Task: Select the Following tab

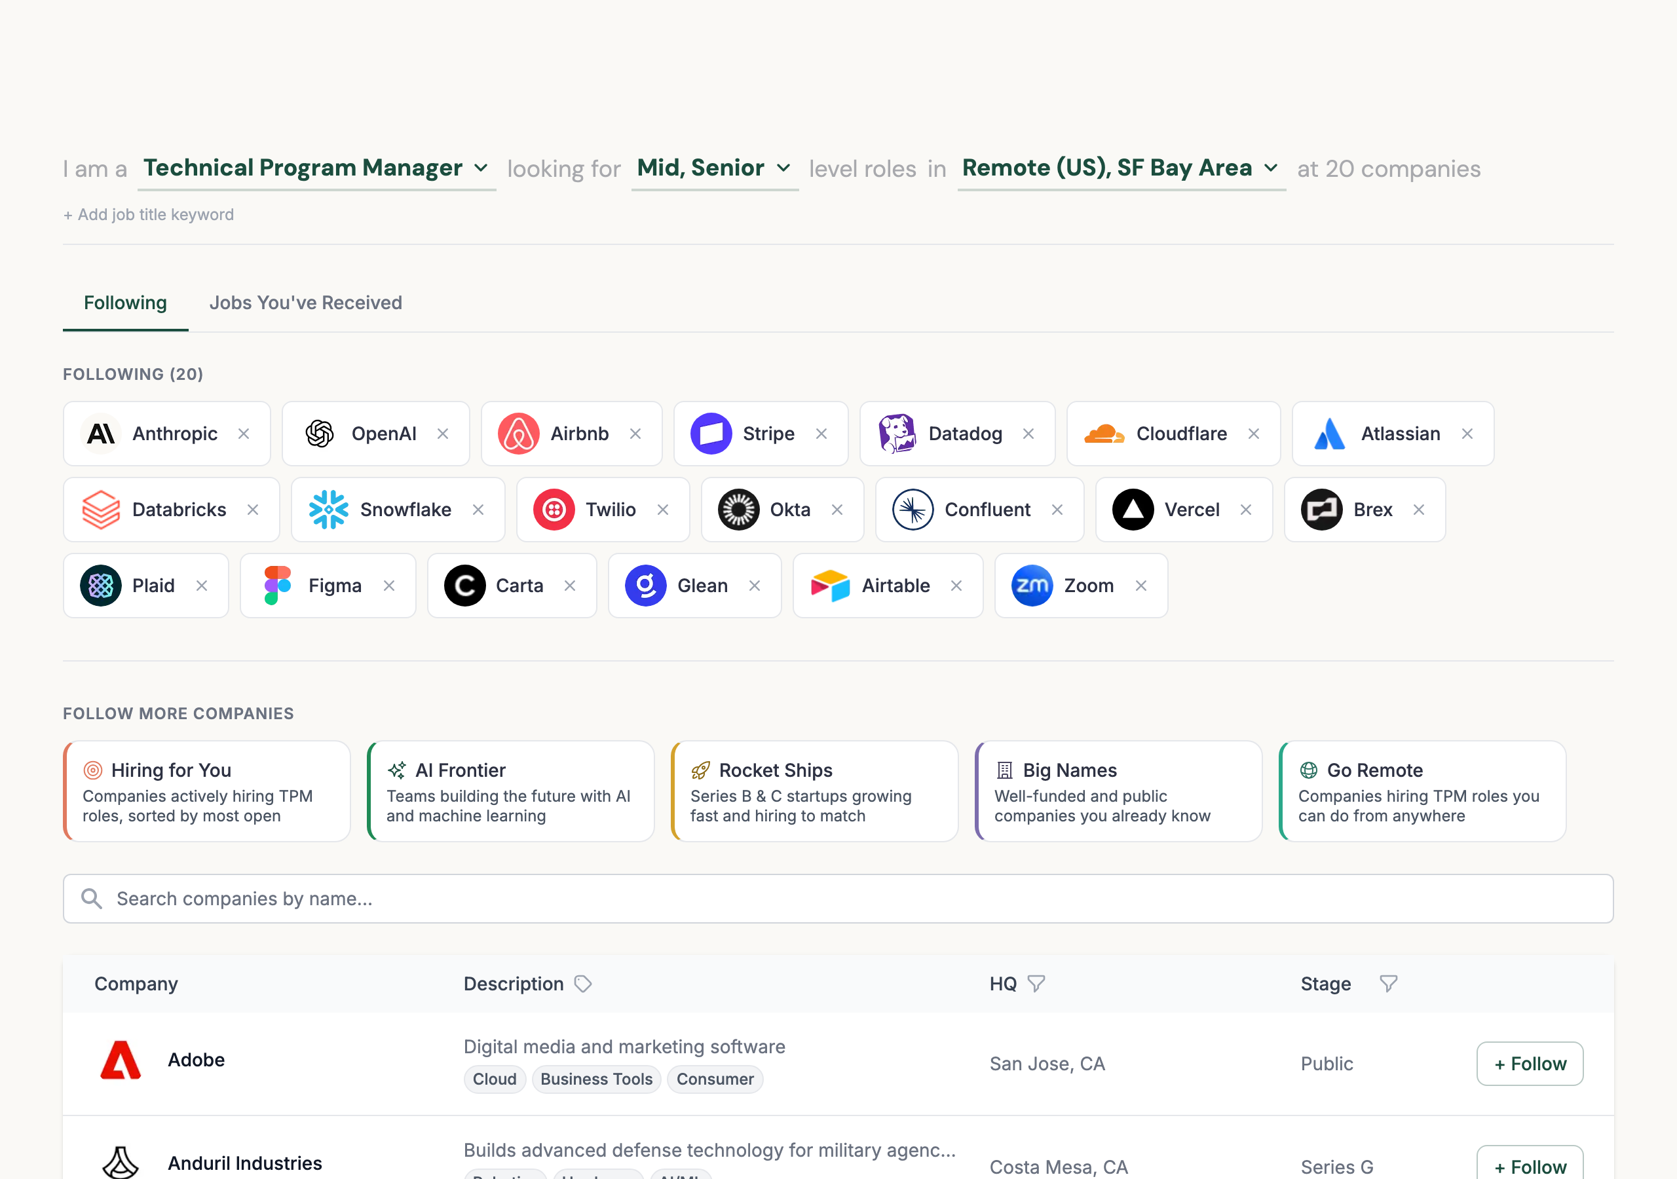Action: click(125, 303)
